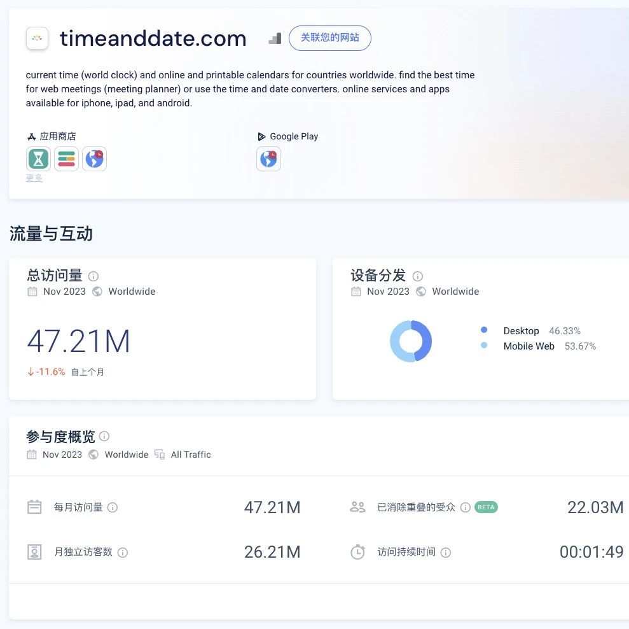The height and width of the screenshot is (629, 629).
Task: Click the 26.21M unique visitors value
Action: click(272, 552)
